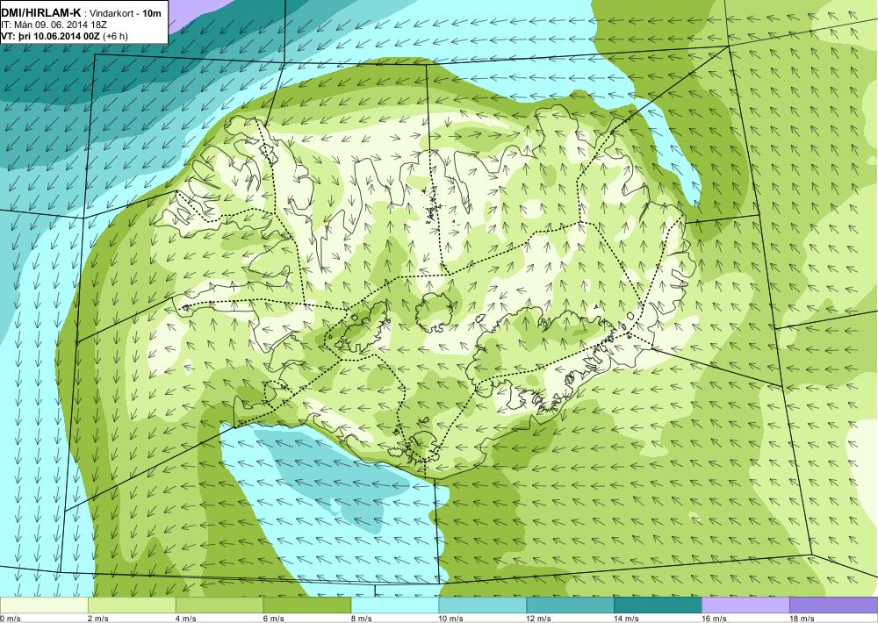Click the '2 m/s' legend label
The width and height of the screenshot is (878, 623).
pos(98,619)
